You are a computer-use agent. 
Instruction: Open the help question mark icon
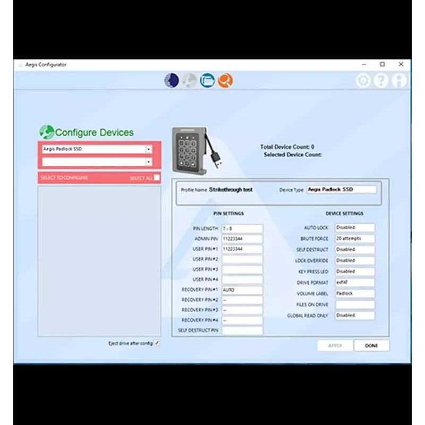click(x=381, y=81)
